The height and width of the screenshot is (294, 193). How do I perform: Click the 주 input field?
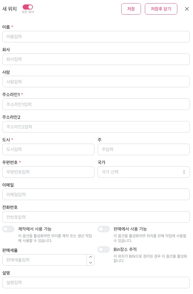coord(144,149)
